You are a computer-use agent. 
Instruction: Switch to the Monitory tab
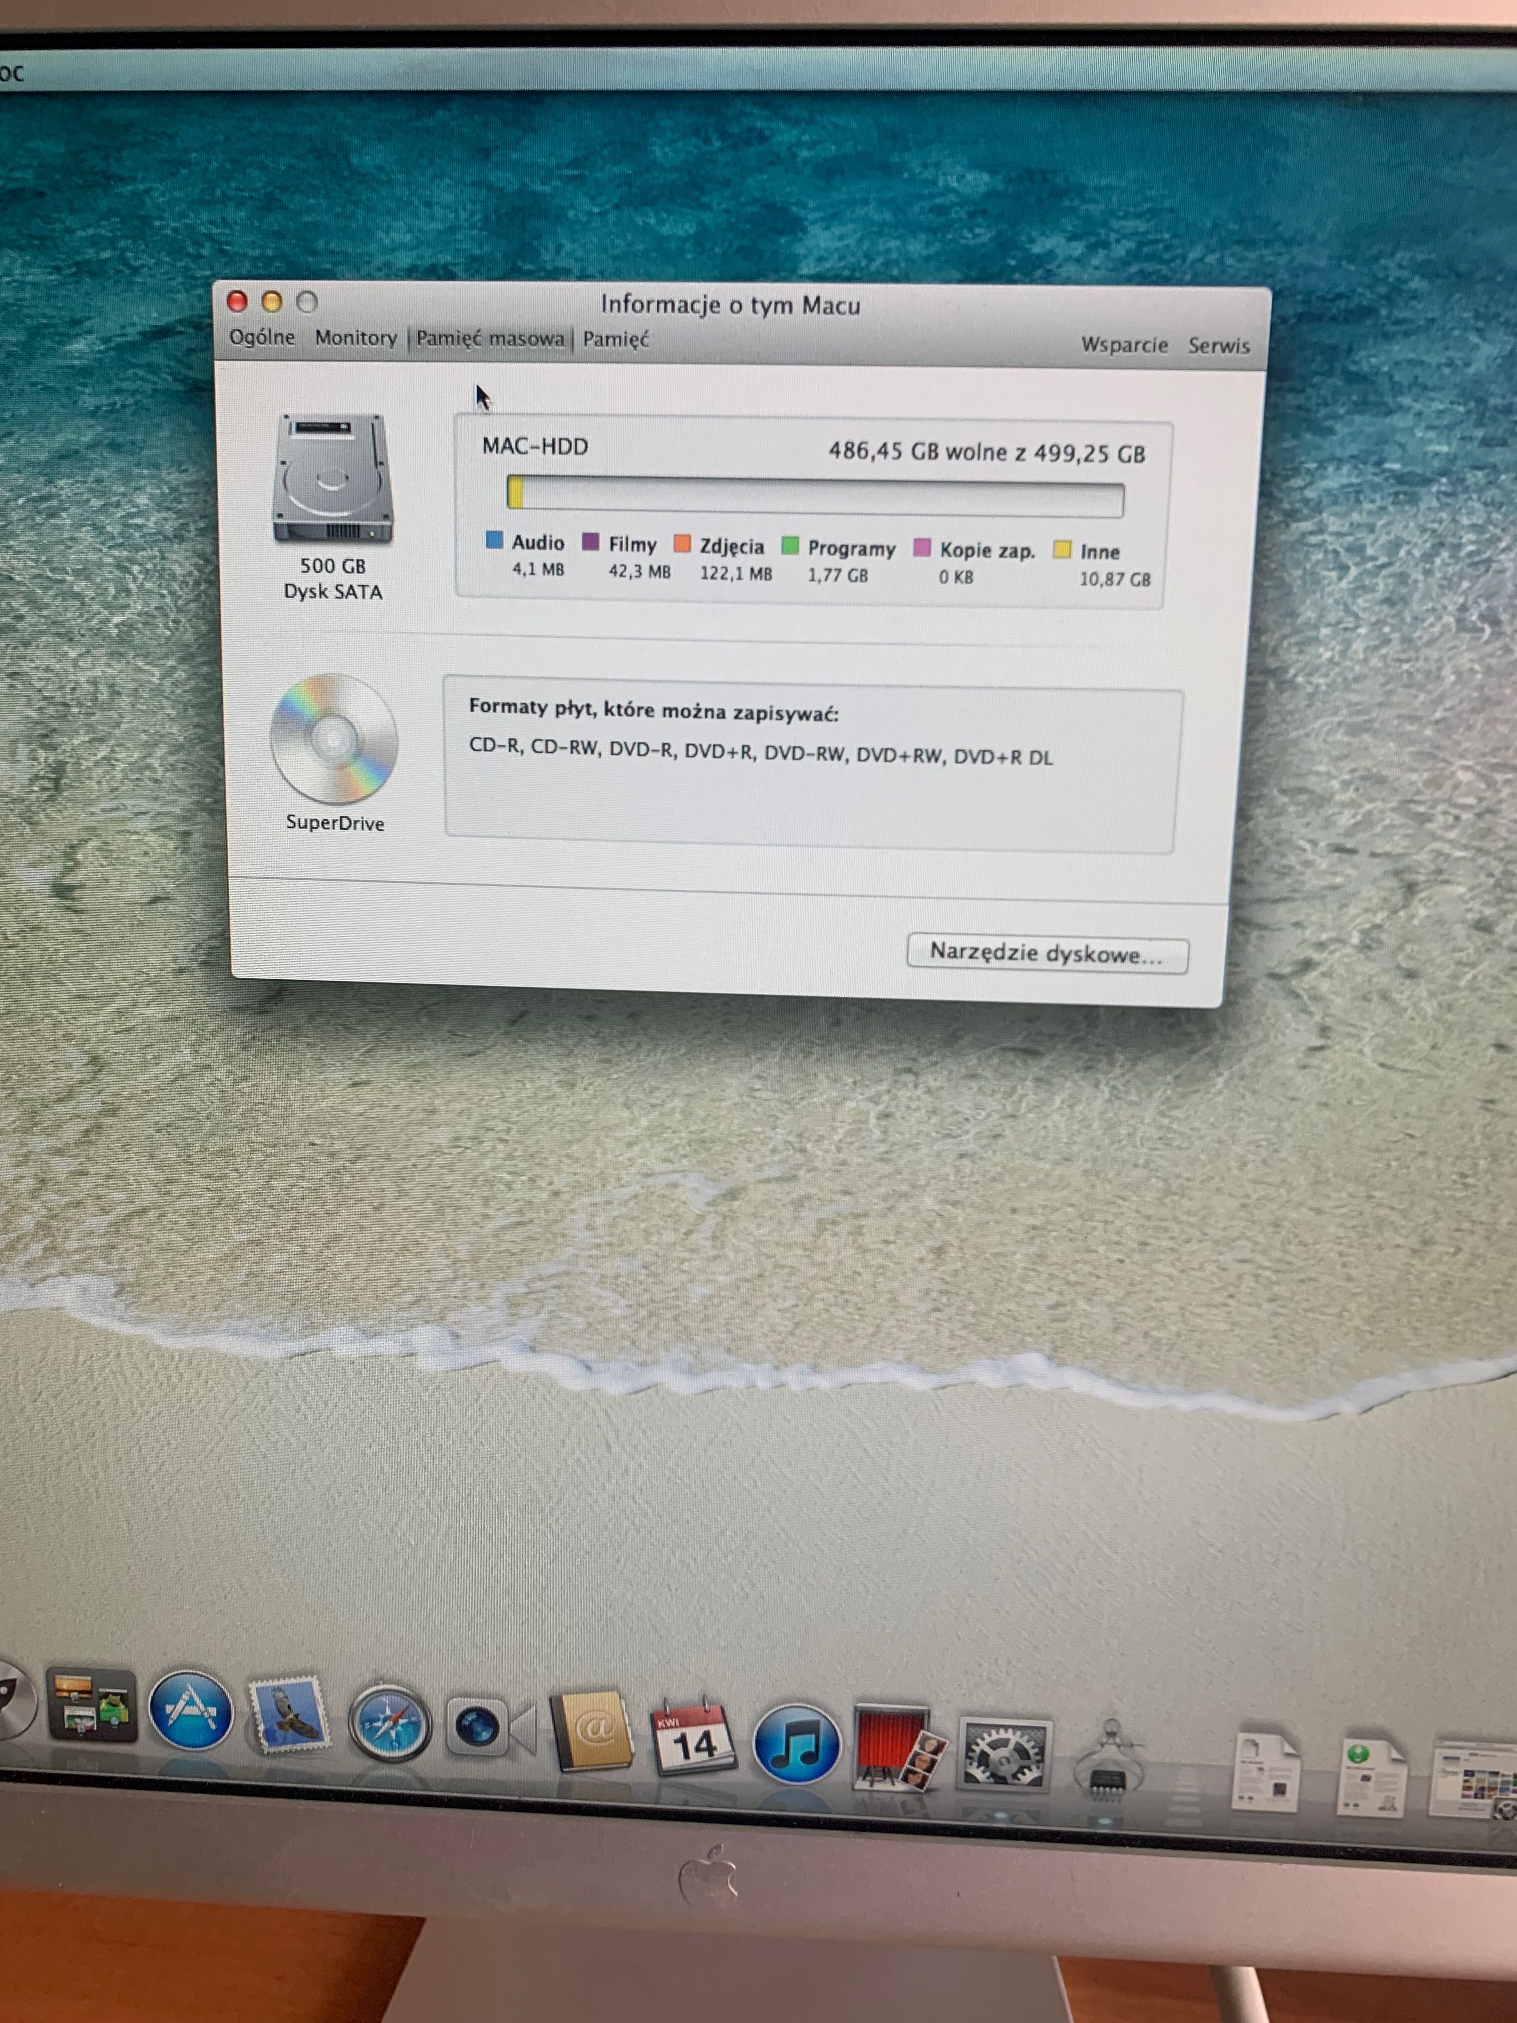tap(356, 338)
